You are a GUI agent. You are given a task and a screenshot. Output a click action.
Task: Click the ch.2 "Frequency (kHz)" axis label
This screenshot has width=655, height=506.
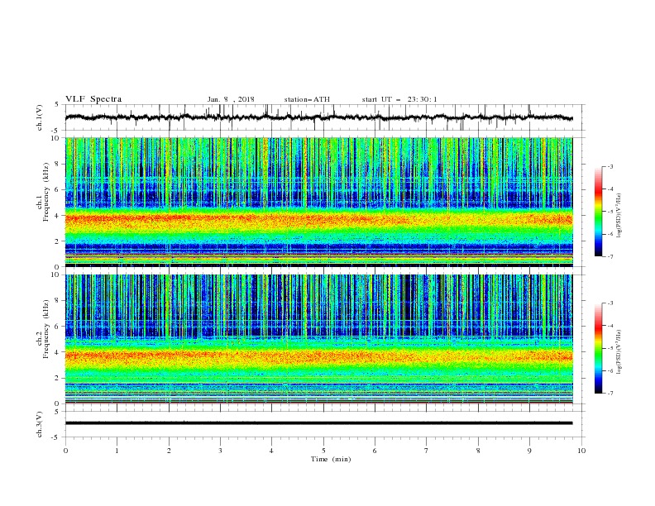45,329
